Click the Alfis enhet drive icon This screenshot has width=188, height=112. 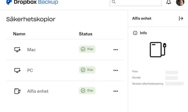click(17, 91)
